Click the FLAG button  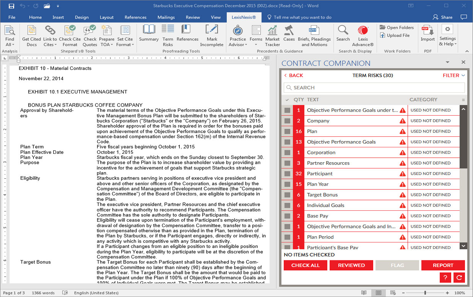[397, 265]
